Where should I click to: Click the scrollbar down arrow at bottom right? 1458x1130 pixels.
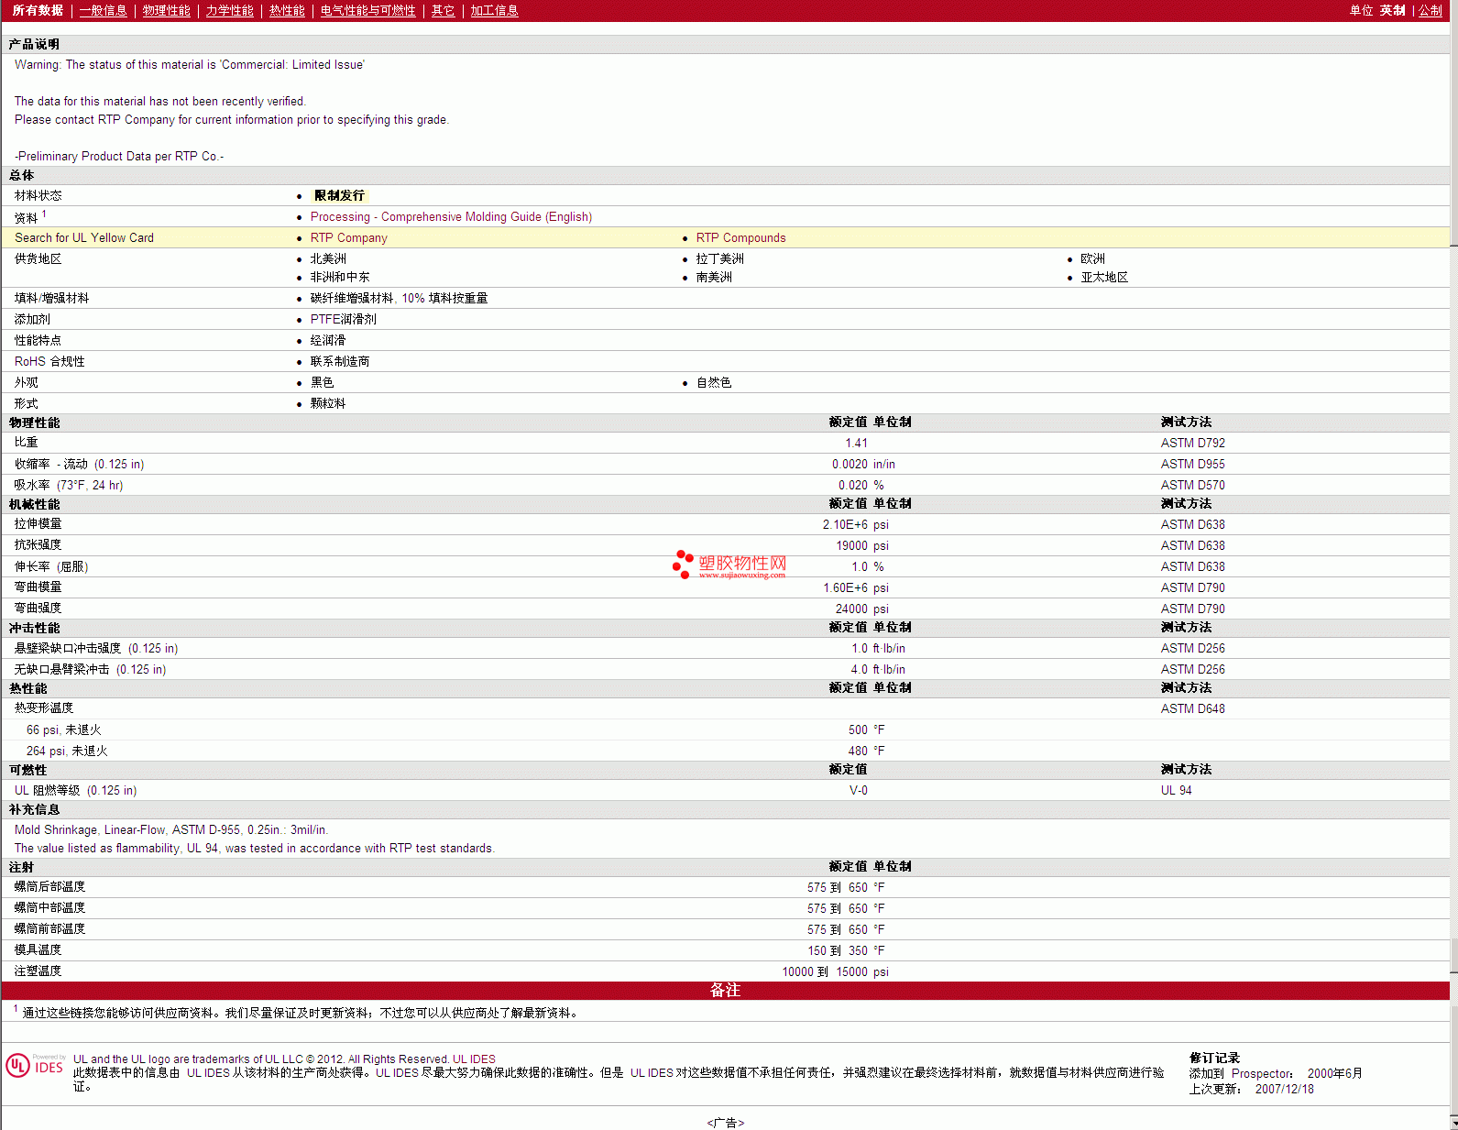click(x=1453, y=1123)
